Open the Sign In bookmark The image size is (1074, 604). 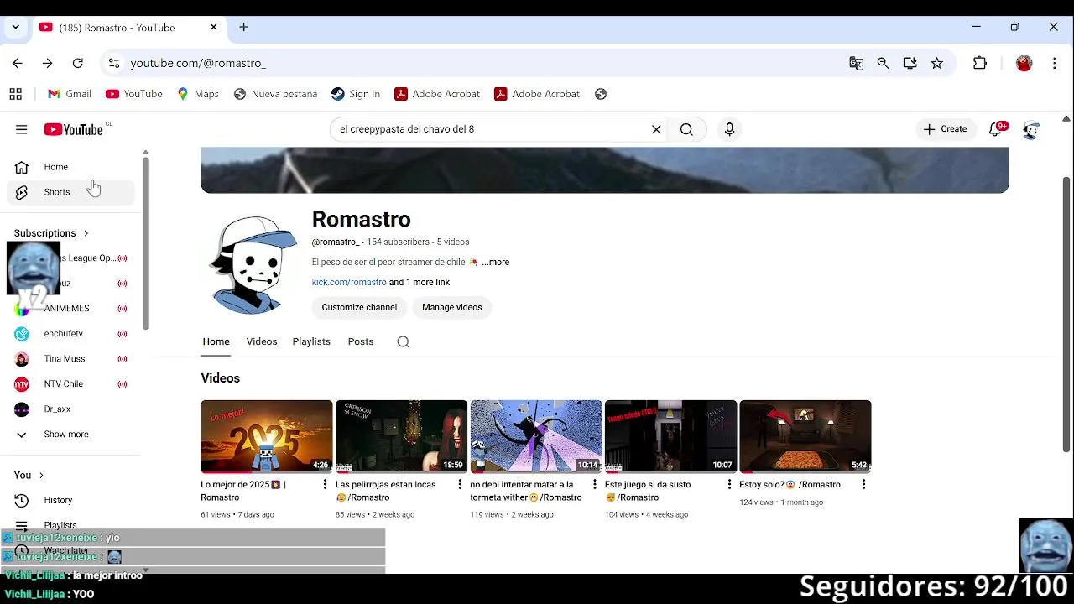356,94
